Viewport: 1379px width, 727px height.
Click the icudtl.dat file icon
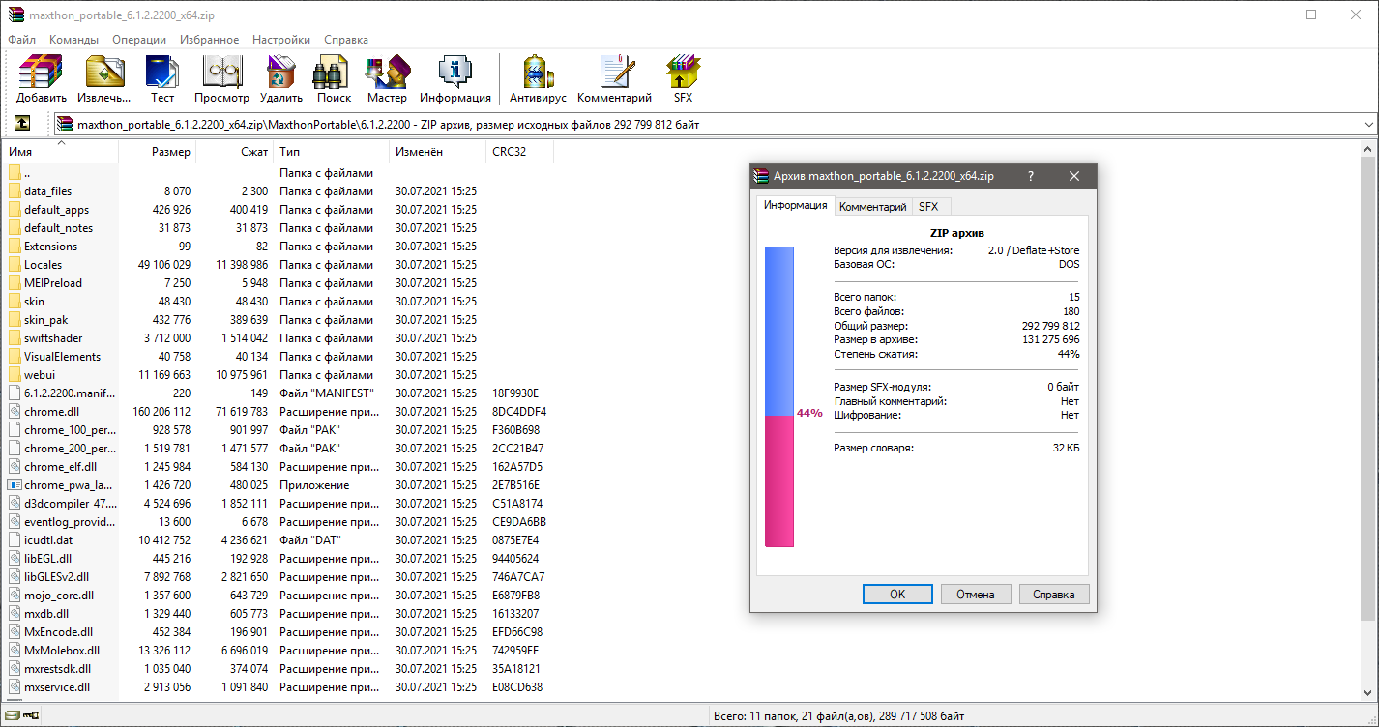pyautogui.click(x=15, y=540)
